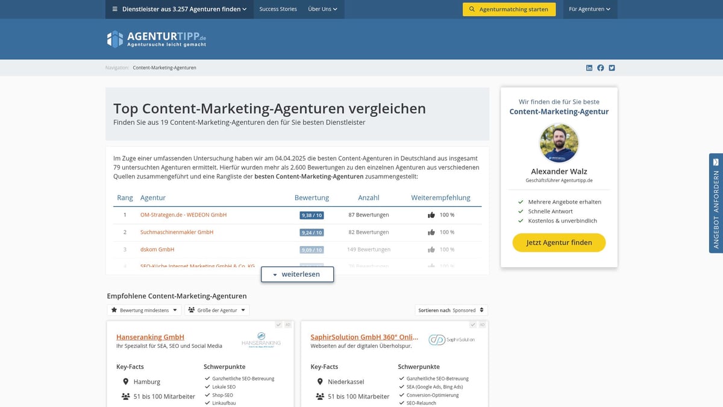Expand the article with weiterlesen
The image size is (723, 407).
click(x=297, y=274)
